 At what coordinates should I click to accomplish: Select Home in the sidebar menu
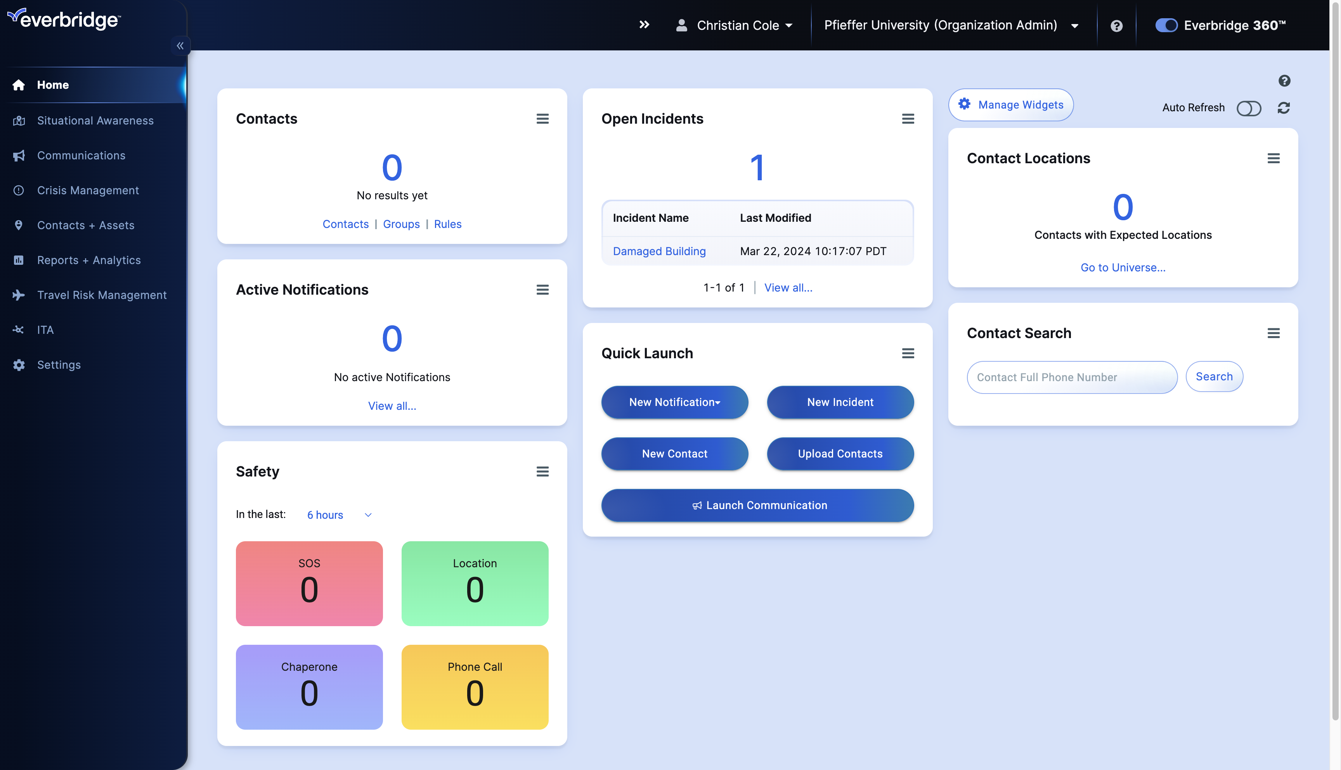94,85
